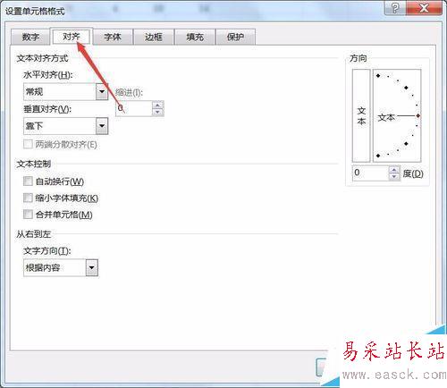
Task: Click the red diamond orientation pointer
Action: tap(418, 115)
